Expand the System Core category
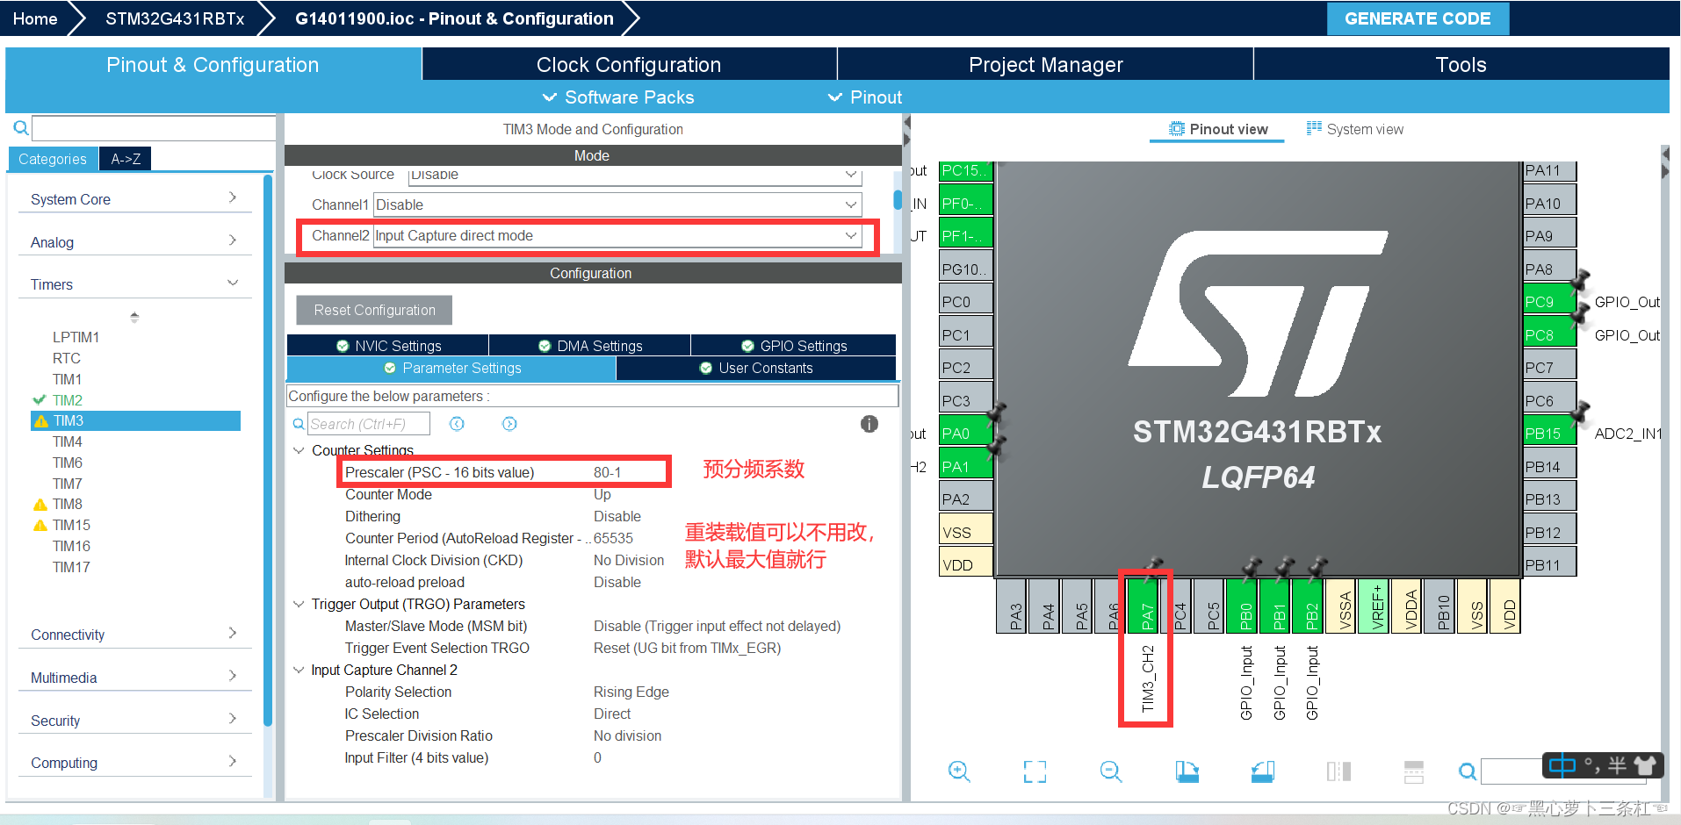1681x825 pixels. pyautogui.click(x=134, y=199)
